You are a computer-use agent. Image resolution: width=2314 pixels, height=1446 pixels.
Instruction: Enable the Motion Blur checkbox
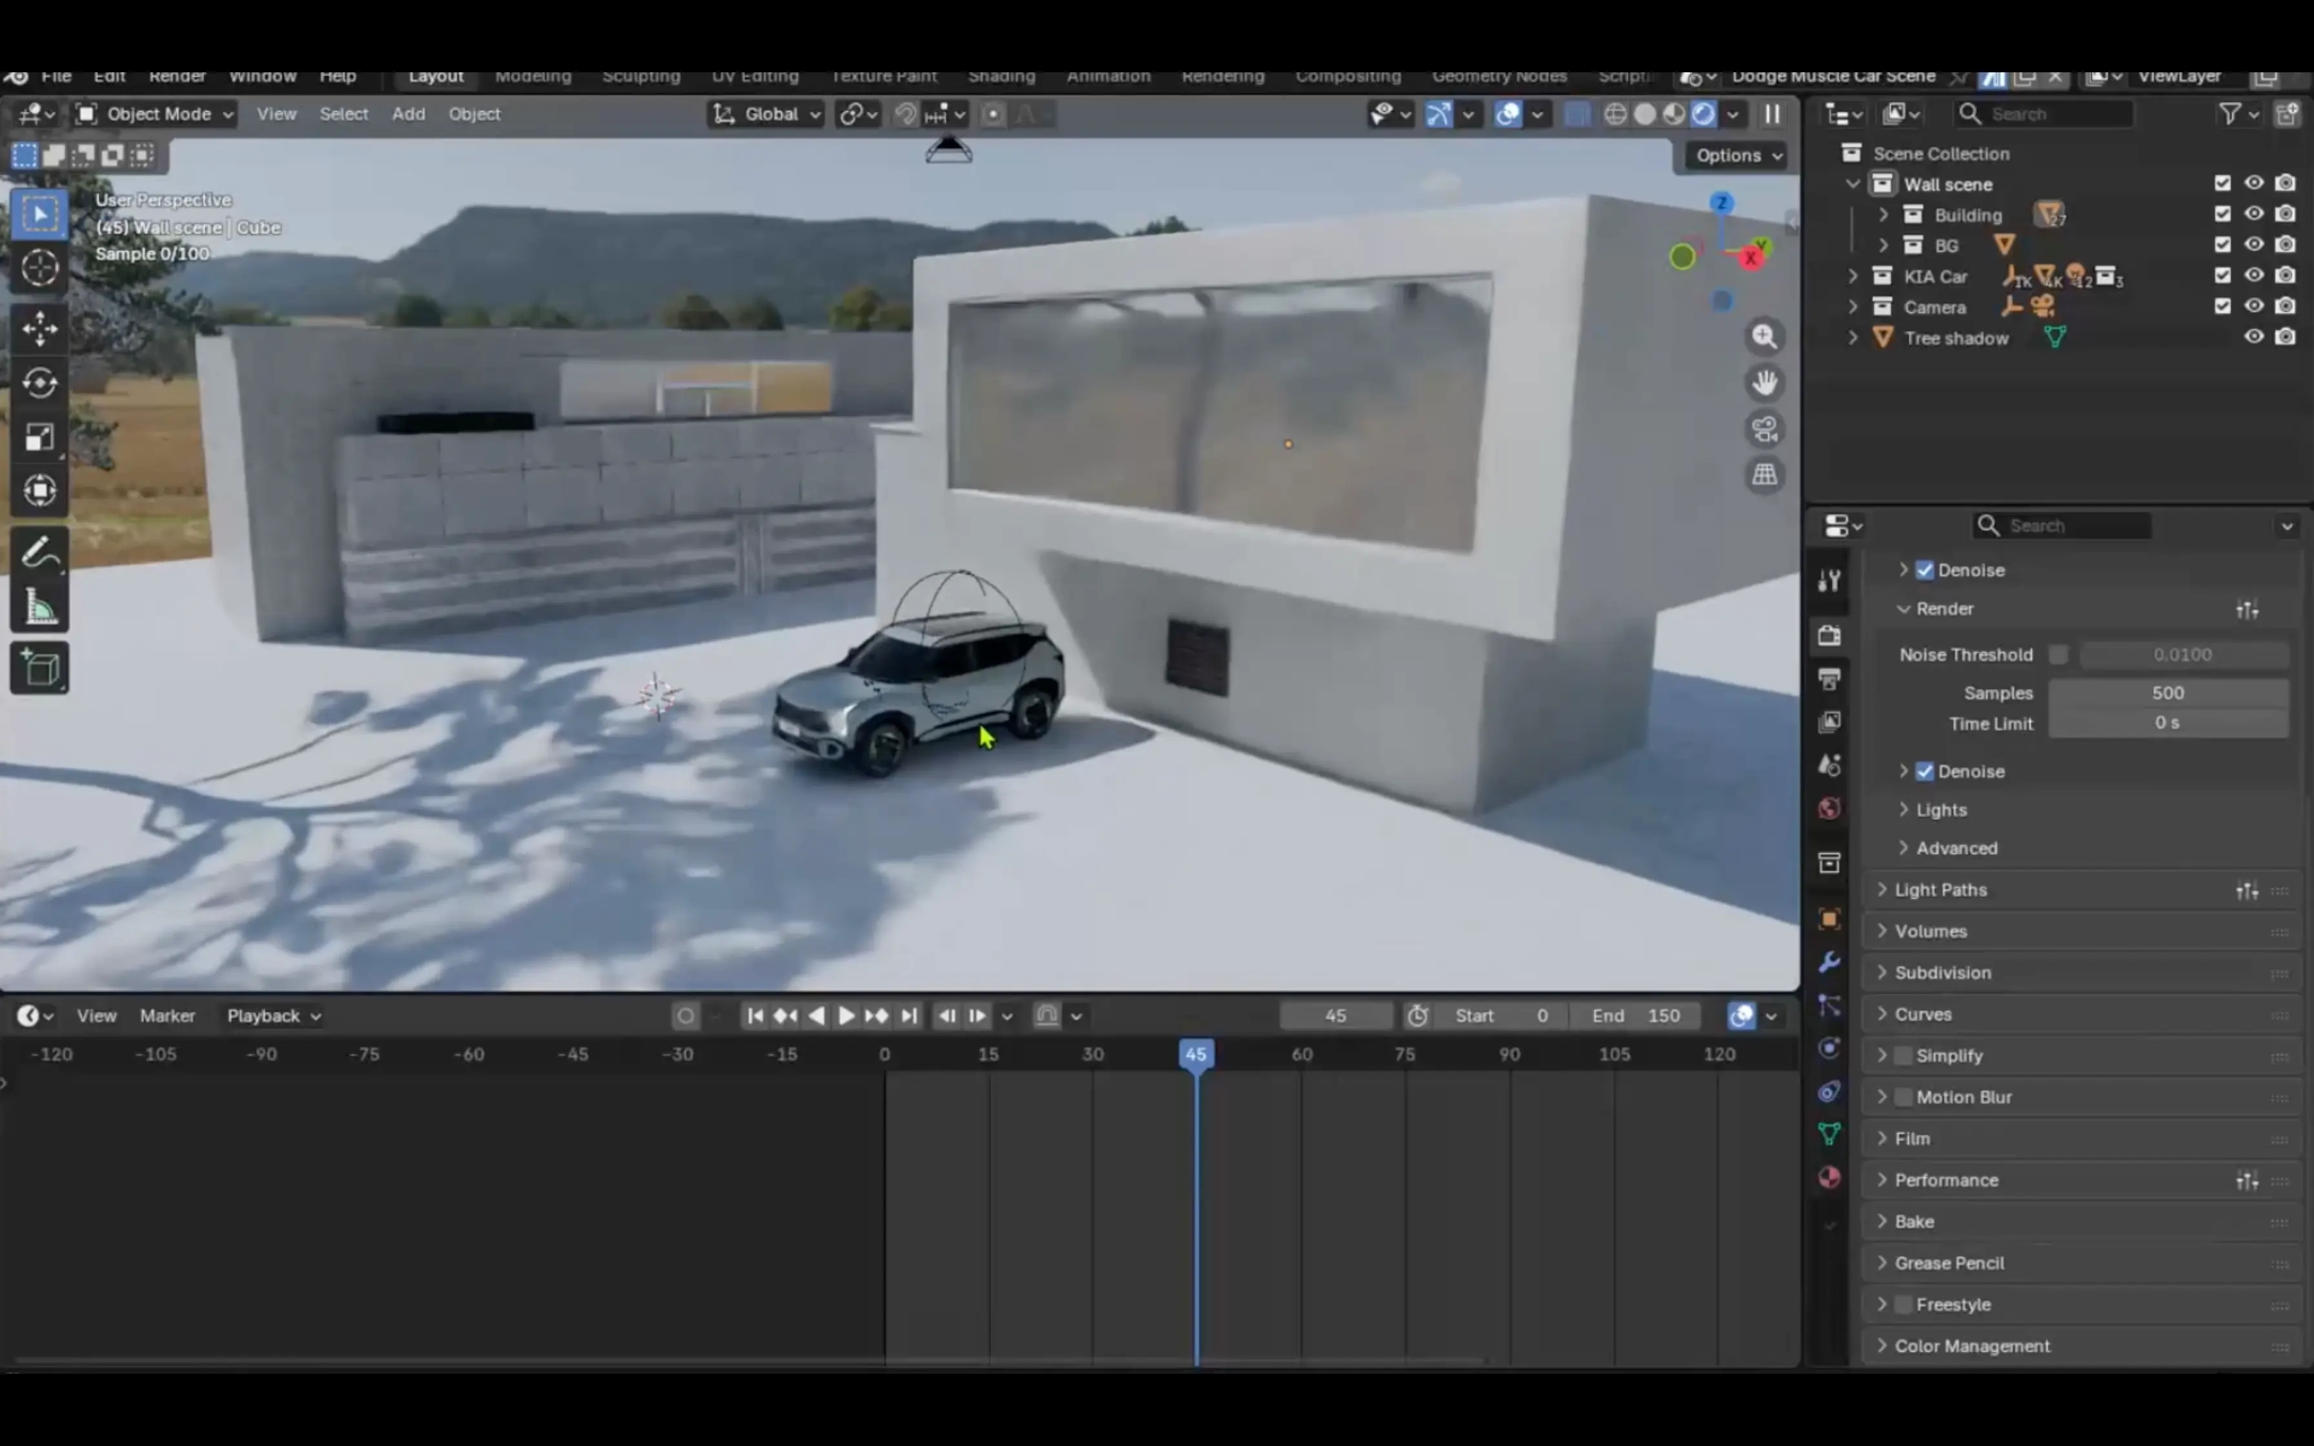1903,1097
